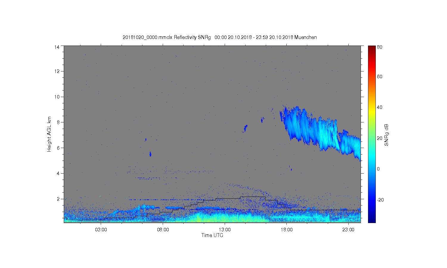Click the 'Height AGL km' axis label
Viewport: 447px width, 268px height.
click(49, 134)
